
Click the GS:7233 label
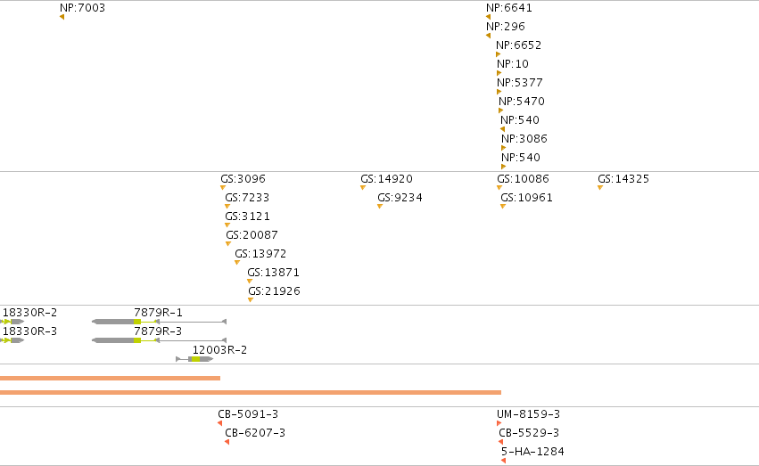coord(247,198)
